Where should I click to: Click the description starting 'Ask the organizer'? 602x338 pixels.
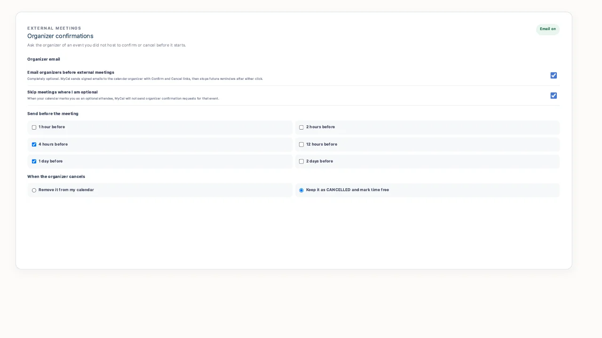[x=107, y=45]
